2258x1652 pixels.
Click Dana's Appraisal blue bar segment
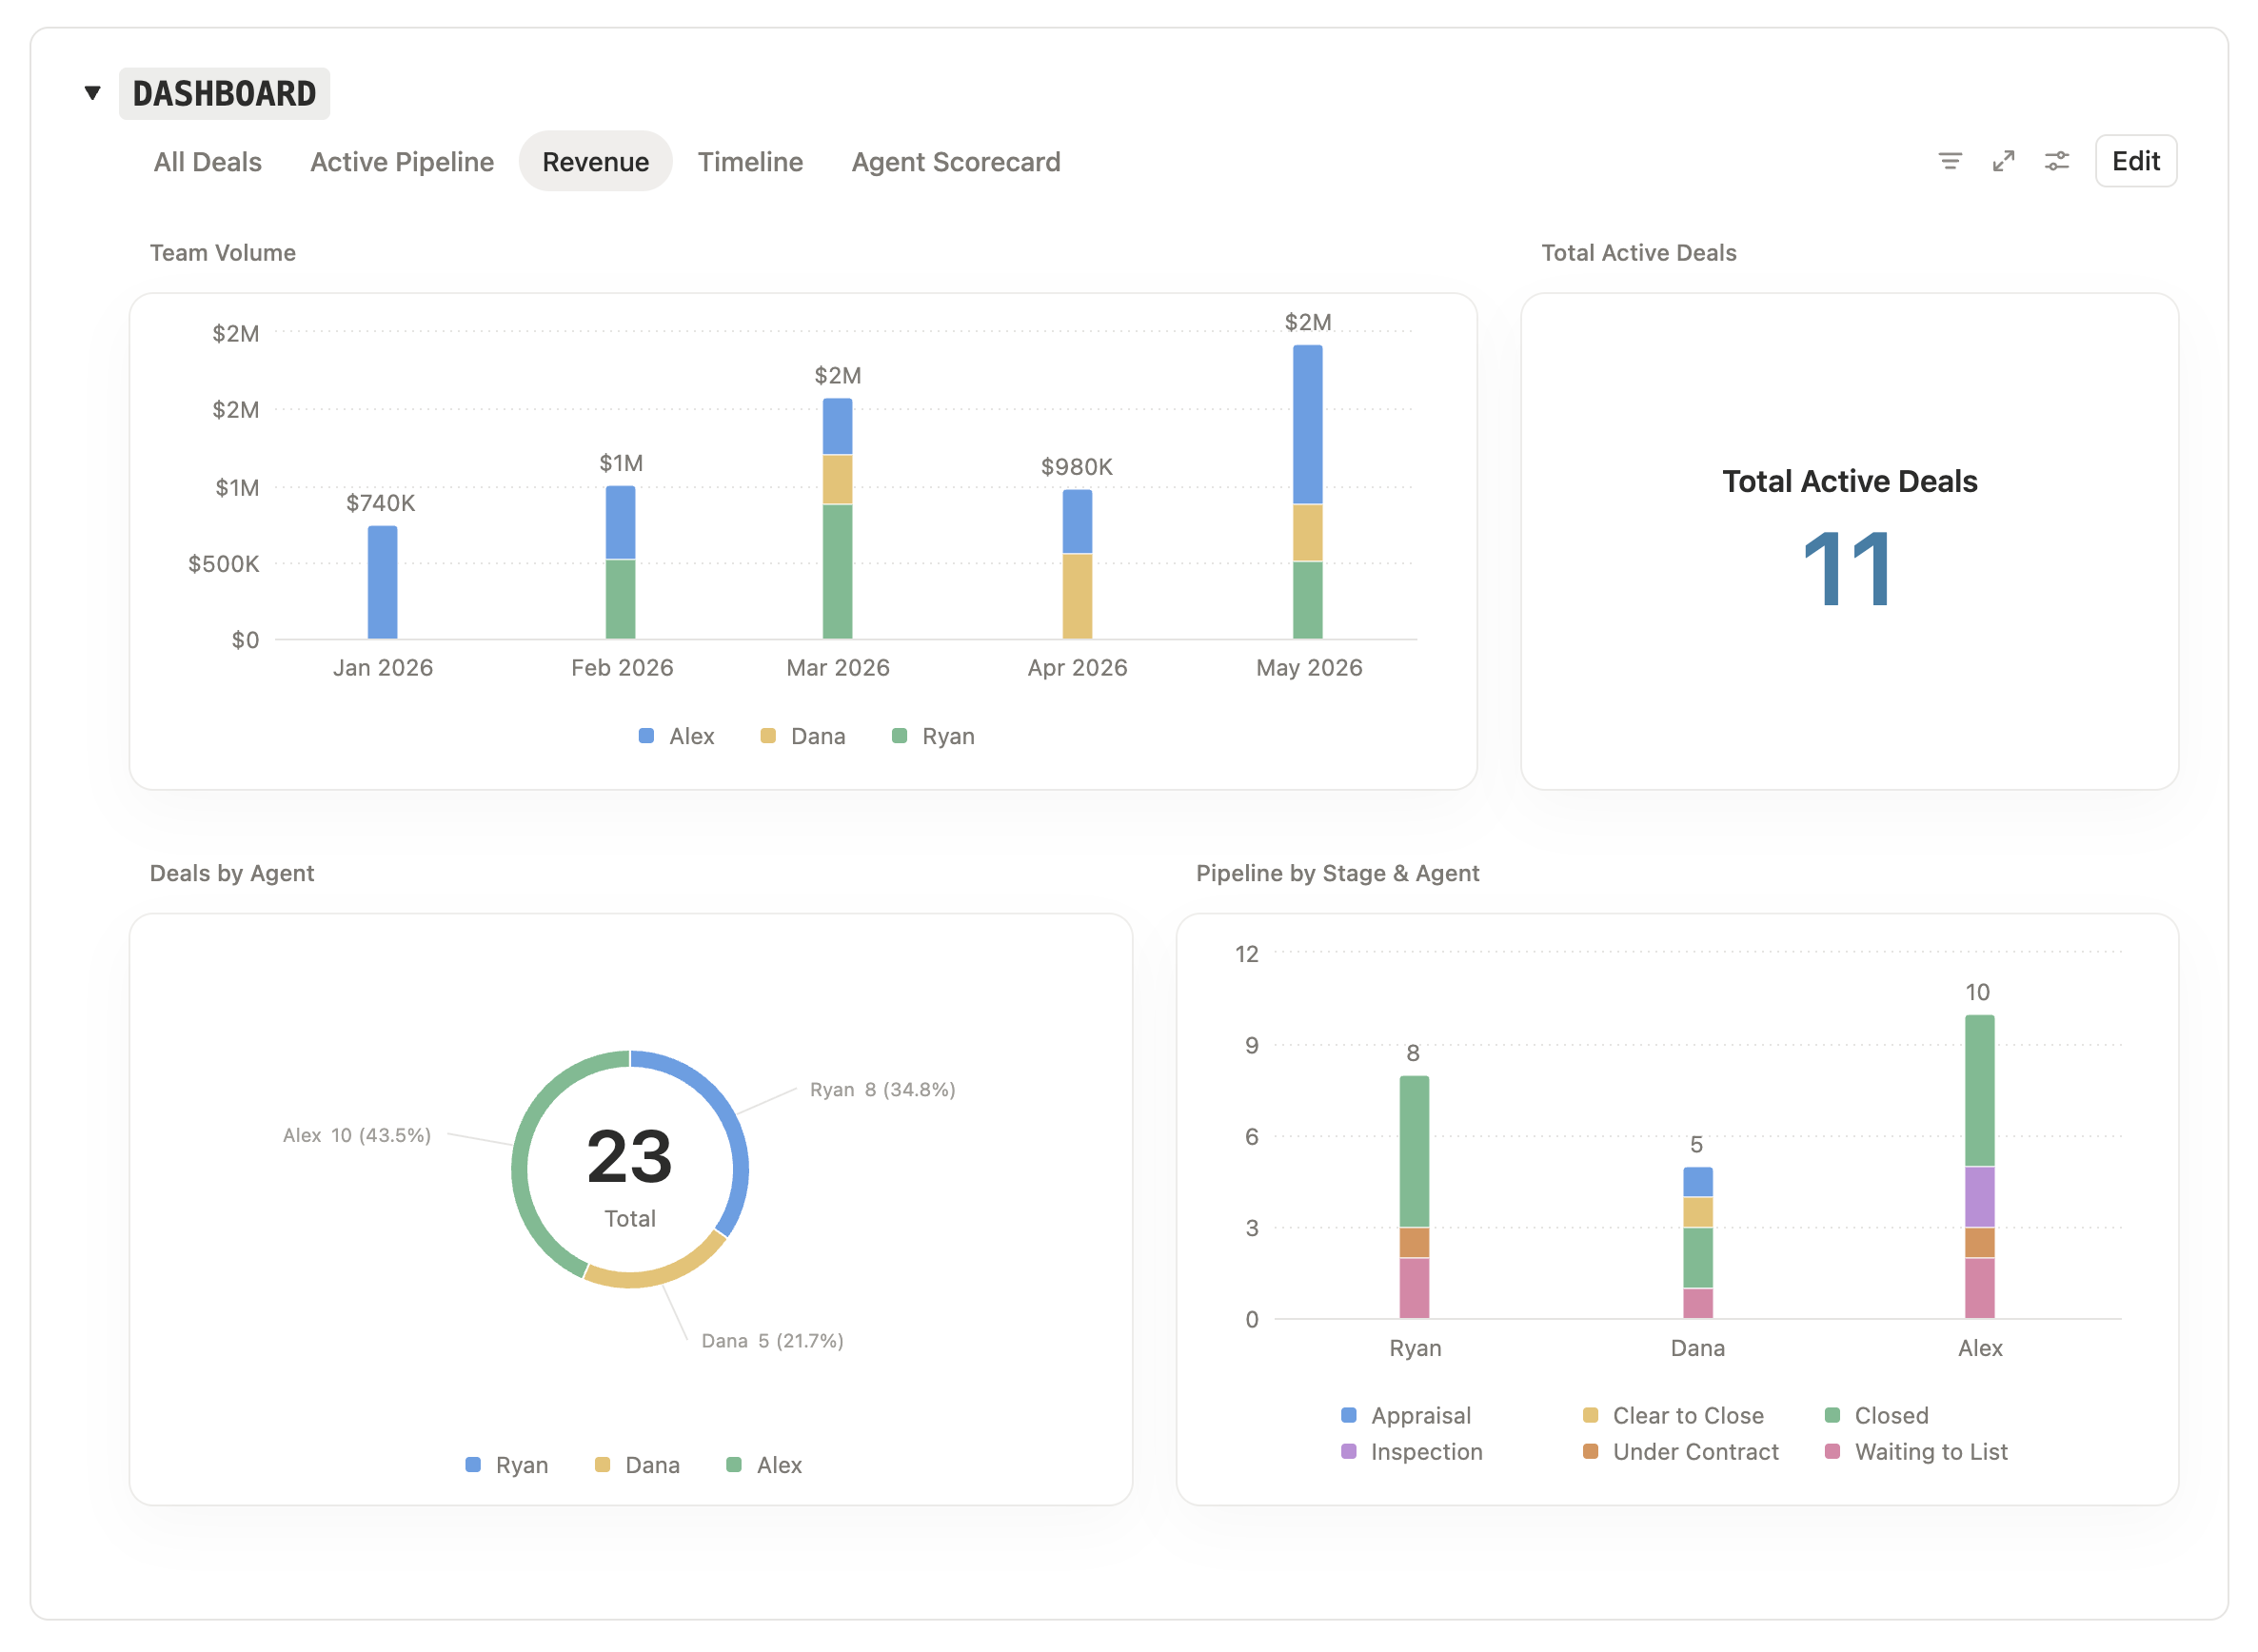[x=1696, y=1182]
